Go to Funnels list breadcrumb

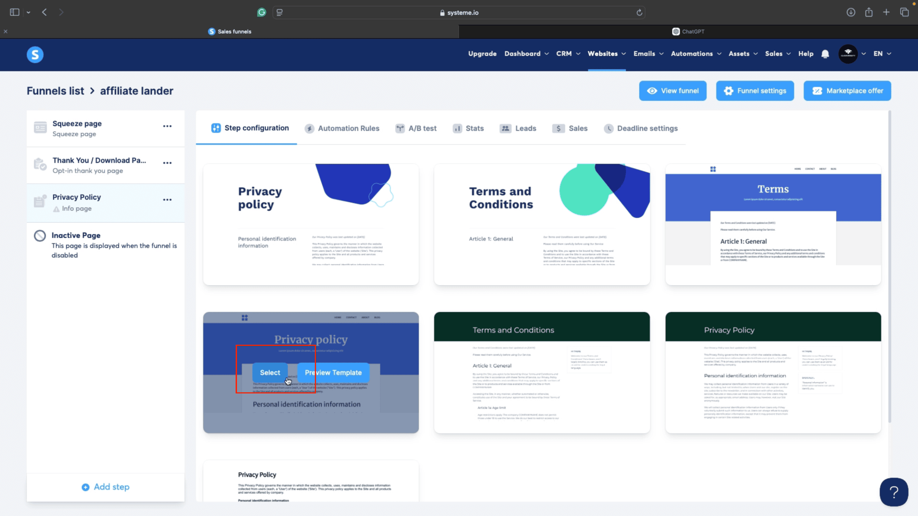[55, 91]
